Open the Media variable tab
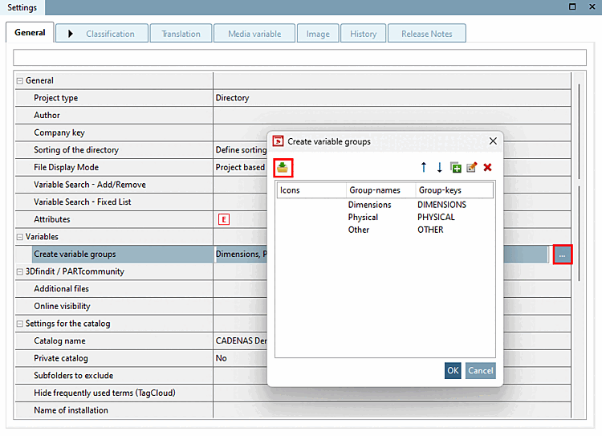 (x=254, y=34)
